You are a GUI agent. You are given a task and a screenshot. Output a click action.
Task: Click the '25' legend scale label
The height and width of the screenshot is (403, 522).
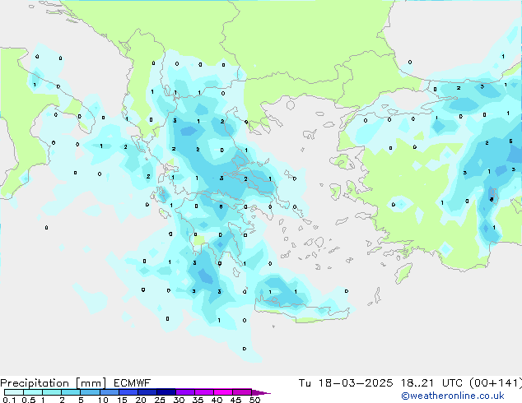(x=160, y=400)
